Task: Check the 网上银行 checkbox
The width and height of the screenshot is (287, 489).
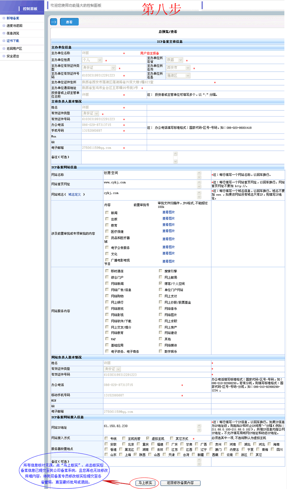Action: (x=107, y=302)
